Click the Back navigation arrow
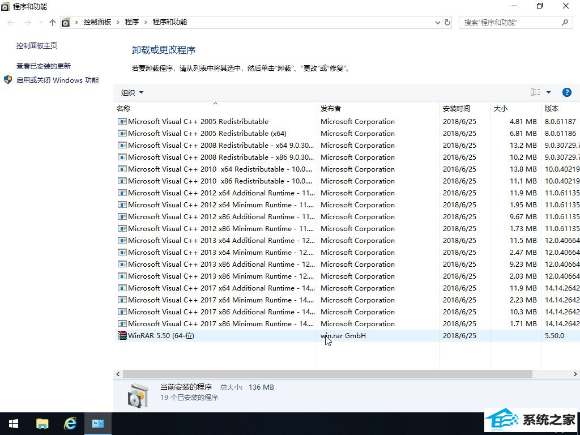 (11, 23)
